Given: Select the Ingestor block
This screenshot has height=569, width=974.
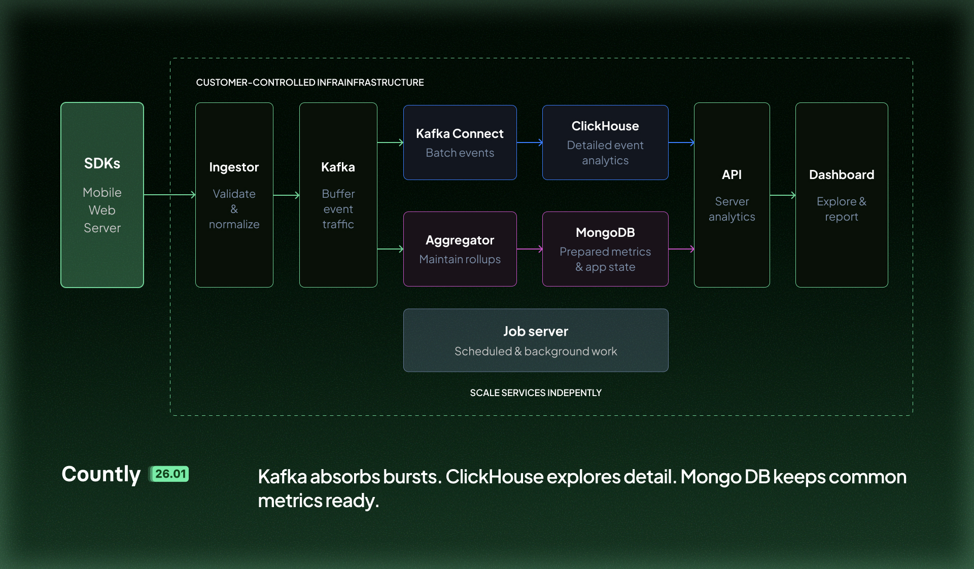Looking at the screenshot, I should click(x=234, y=195).
